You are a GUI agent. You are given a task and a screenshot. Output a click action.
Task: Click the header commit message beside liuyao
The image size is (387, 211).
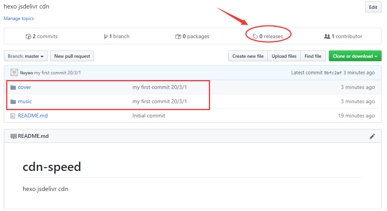point(57,73)
